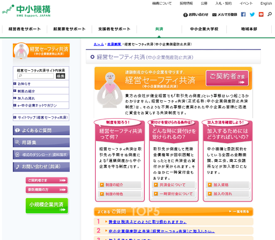Click the 共済金について card button

coord(173,185)
